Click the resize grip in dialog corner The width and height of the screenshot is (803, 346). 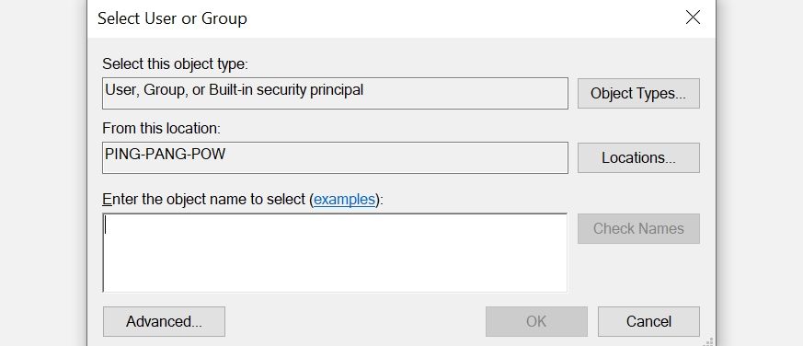709,341
